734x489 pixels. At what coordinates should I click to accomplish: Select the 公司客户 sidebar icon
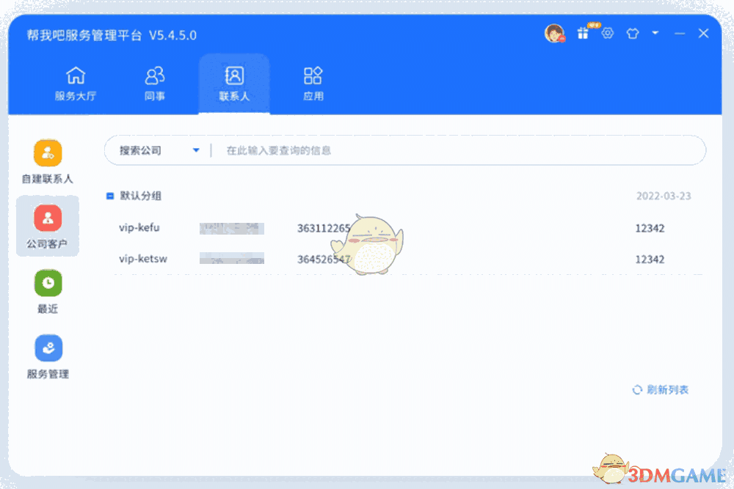click(47, 217)
